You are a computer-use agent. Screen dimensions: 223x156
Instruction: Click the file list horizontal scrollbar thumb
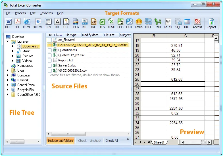pyautogui.click(x=68, y=134)
